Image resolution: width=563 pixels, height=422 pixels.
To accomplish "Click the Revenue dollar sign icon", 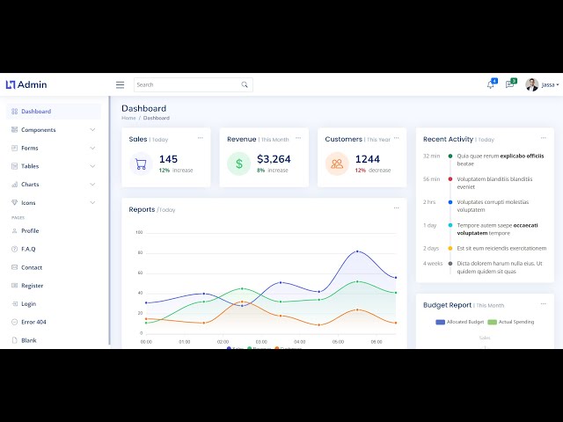I will coord(238,164).
